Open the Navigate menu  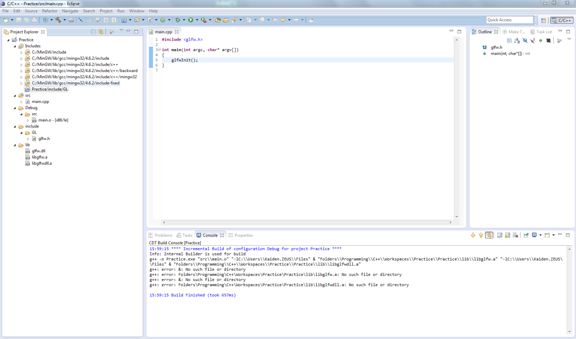pyautogui.click(x=70, y=11)
